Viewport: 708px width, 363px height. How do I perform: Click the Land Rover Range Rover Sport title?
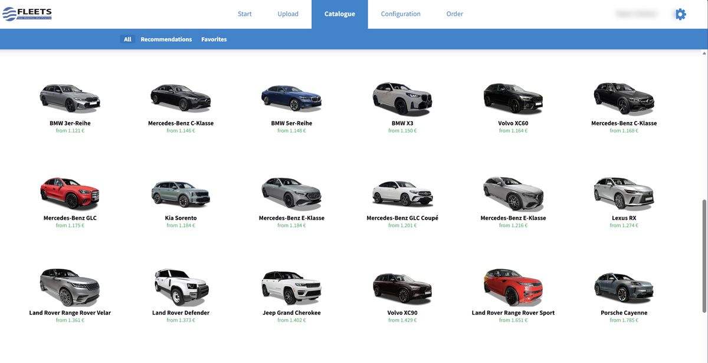click(513, 313)
